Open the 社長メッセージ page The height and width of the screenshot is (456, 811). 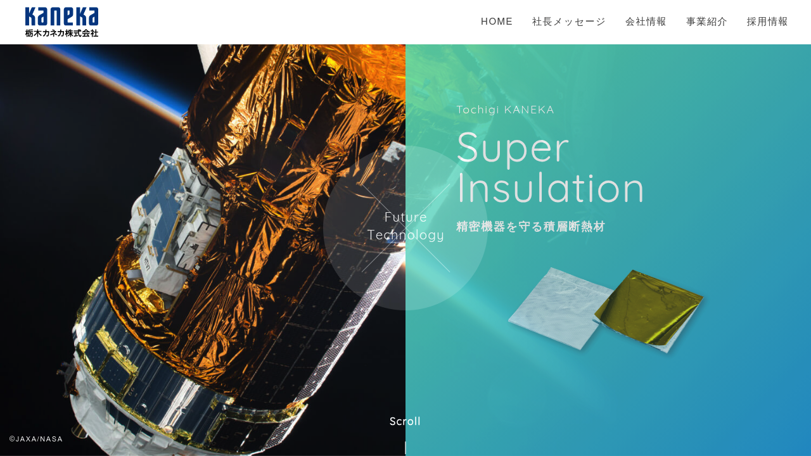(569, 22)
